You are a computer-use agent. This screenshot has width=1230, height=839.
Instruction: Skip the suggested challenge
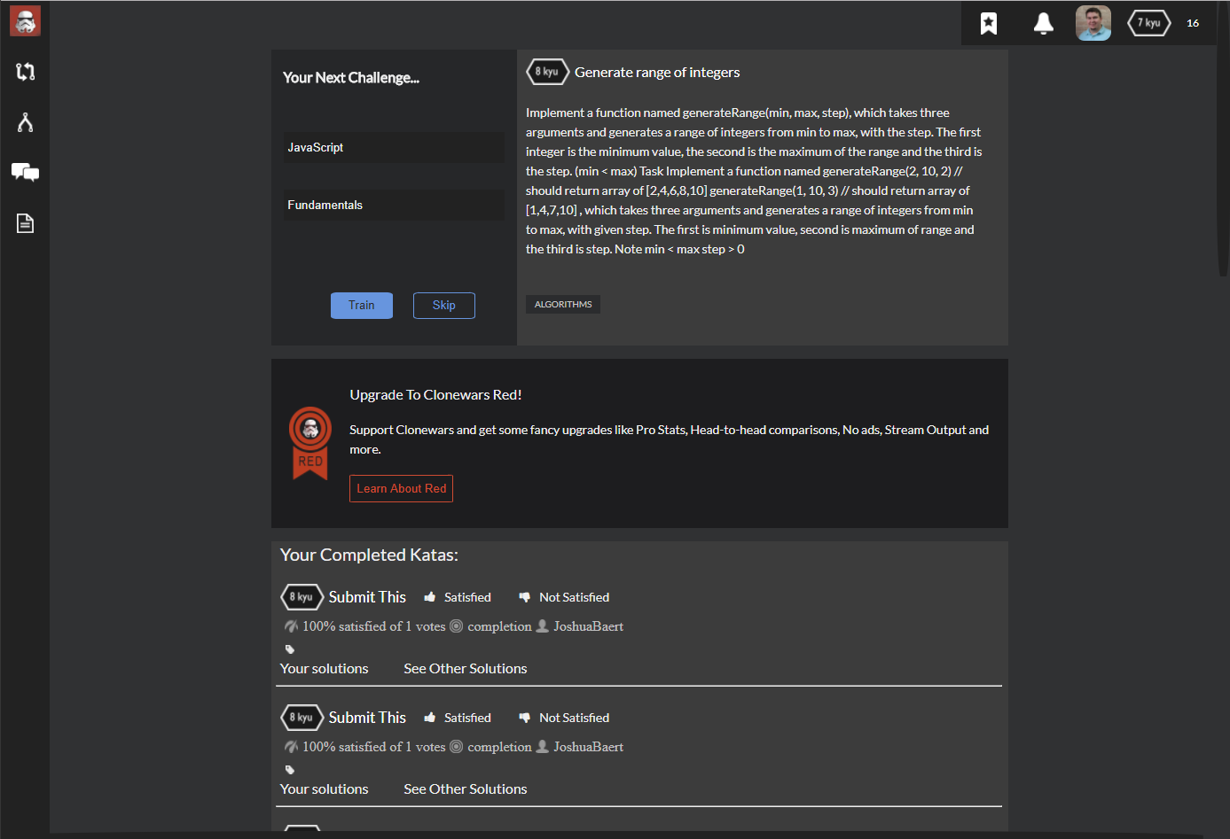tap(443, 306)
